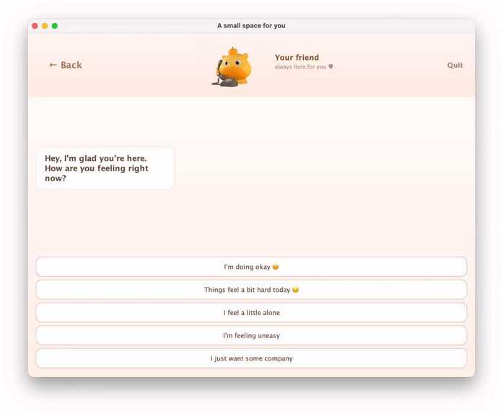Screen dimensions: 503x414
Task: Answer with "I'm feeling uneasy"
Action: point(251,335)
